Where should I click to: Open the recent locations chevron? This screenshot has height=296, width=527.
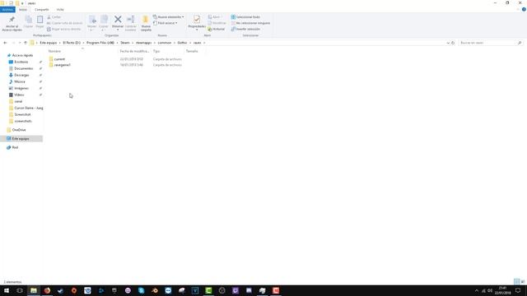click(x=20, y=43)
